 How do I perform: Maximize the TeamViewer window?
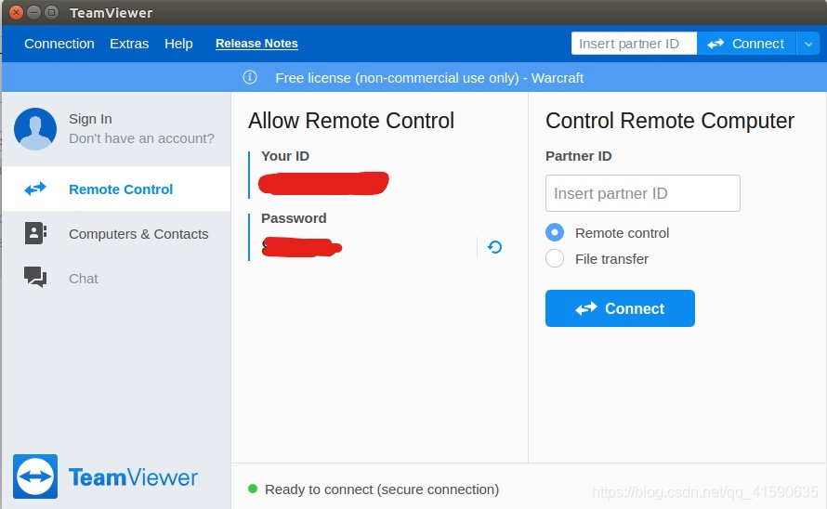(51, 12)
